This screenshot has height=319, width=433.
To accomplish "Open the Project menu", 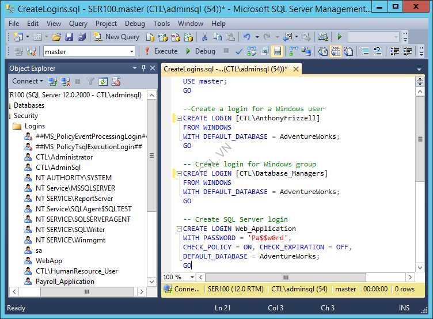I will 106,24.
